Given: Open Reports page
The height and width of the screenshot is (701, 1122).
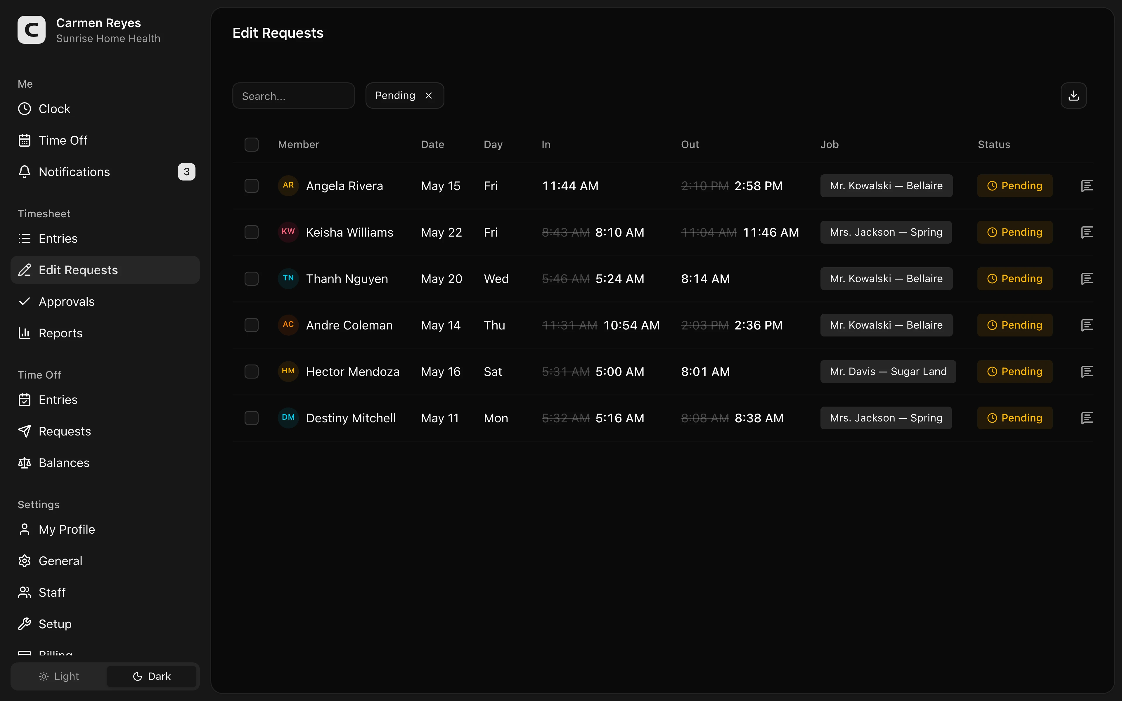Looking at the screenshot, I should 105,333.
